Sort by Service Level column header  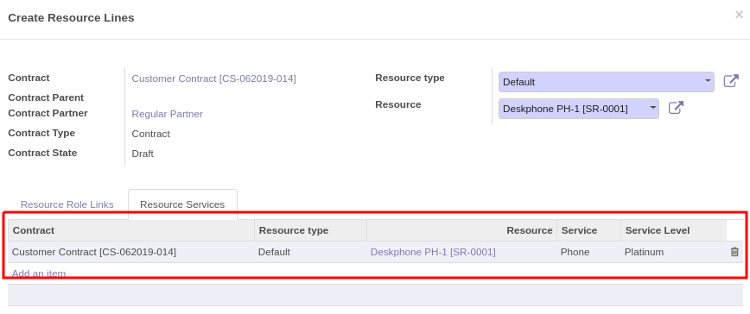click(673, 230)
